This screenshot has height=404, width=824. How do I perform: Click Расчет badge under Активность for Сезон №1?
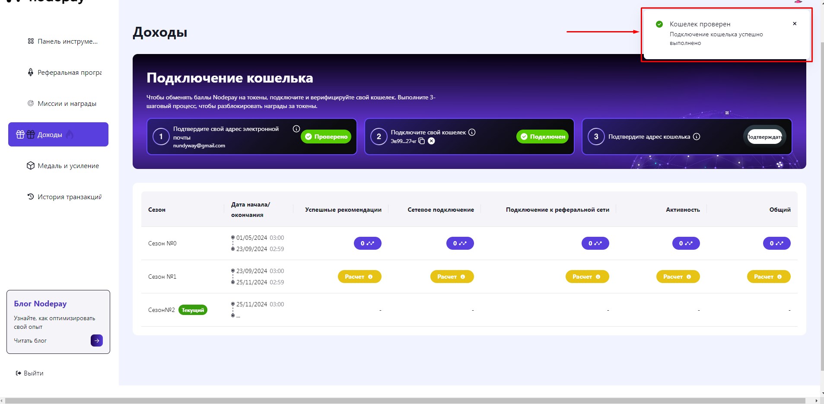678,277
